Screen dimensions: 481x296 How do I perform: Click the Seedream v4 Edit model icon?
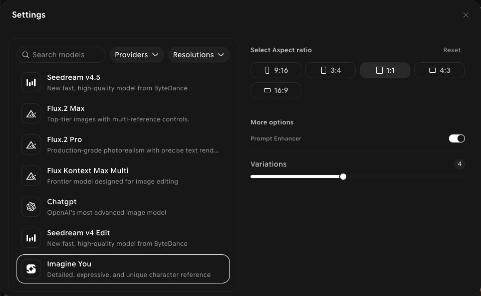click(x=31, y=238)
